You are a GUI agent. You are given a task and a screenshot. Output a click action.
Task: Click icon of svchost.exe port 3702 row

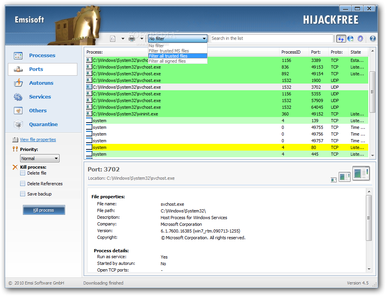(89, 87)
